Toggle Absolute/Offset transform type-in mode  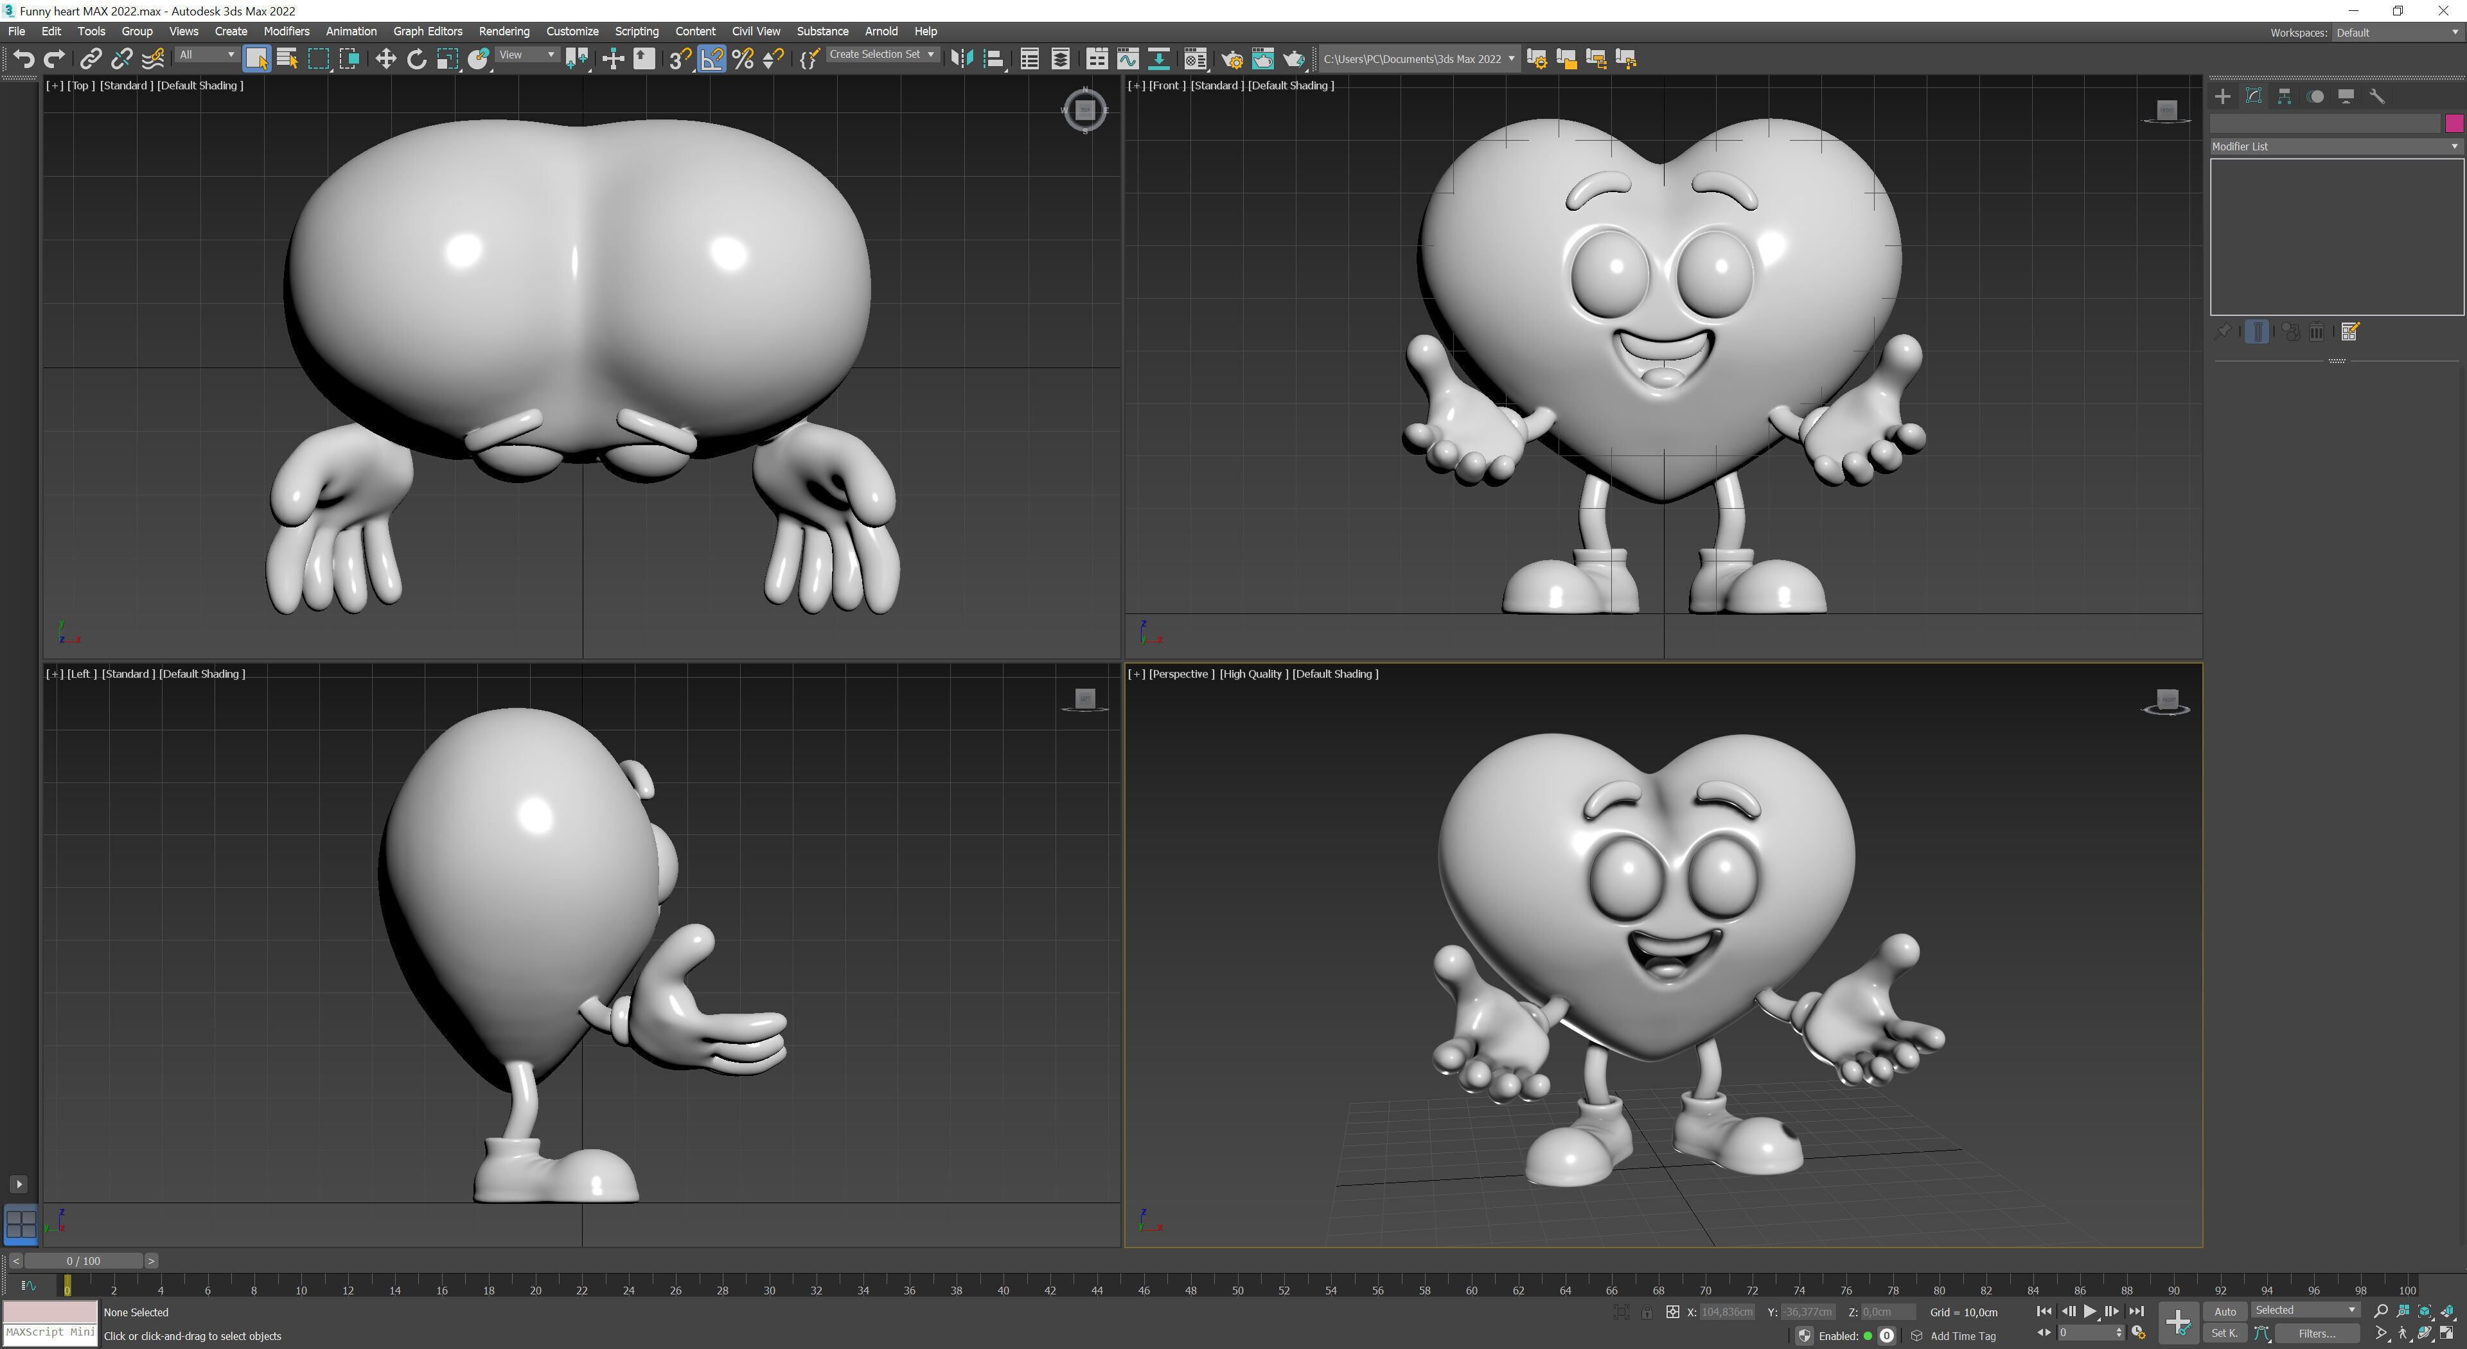1672,1312
